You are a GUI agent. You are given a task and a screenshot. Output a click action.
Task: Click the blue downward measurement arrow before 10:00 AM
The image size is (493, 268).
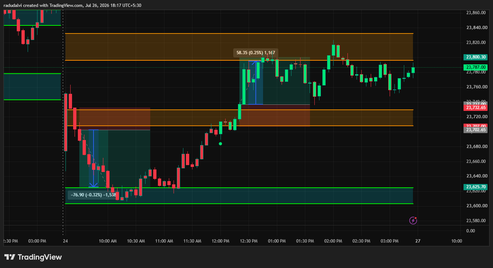coord(94,158)
